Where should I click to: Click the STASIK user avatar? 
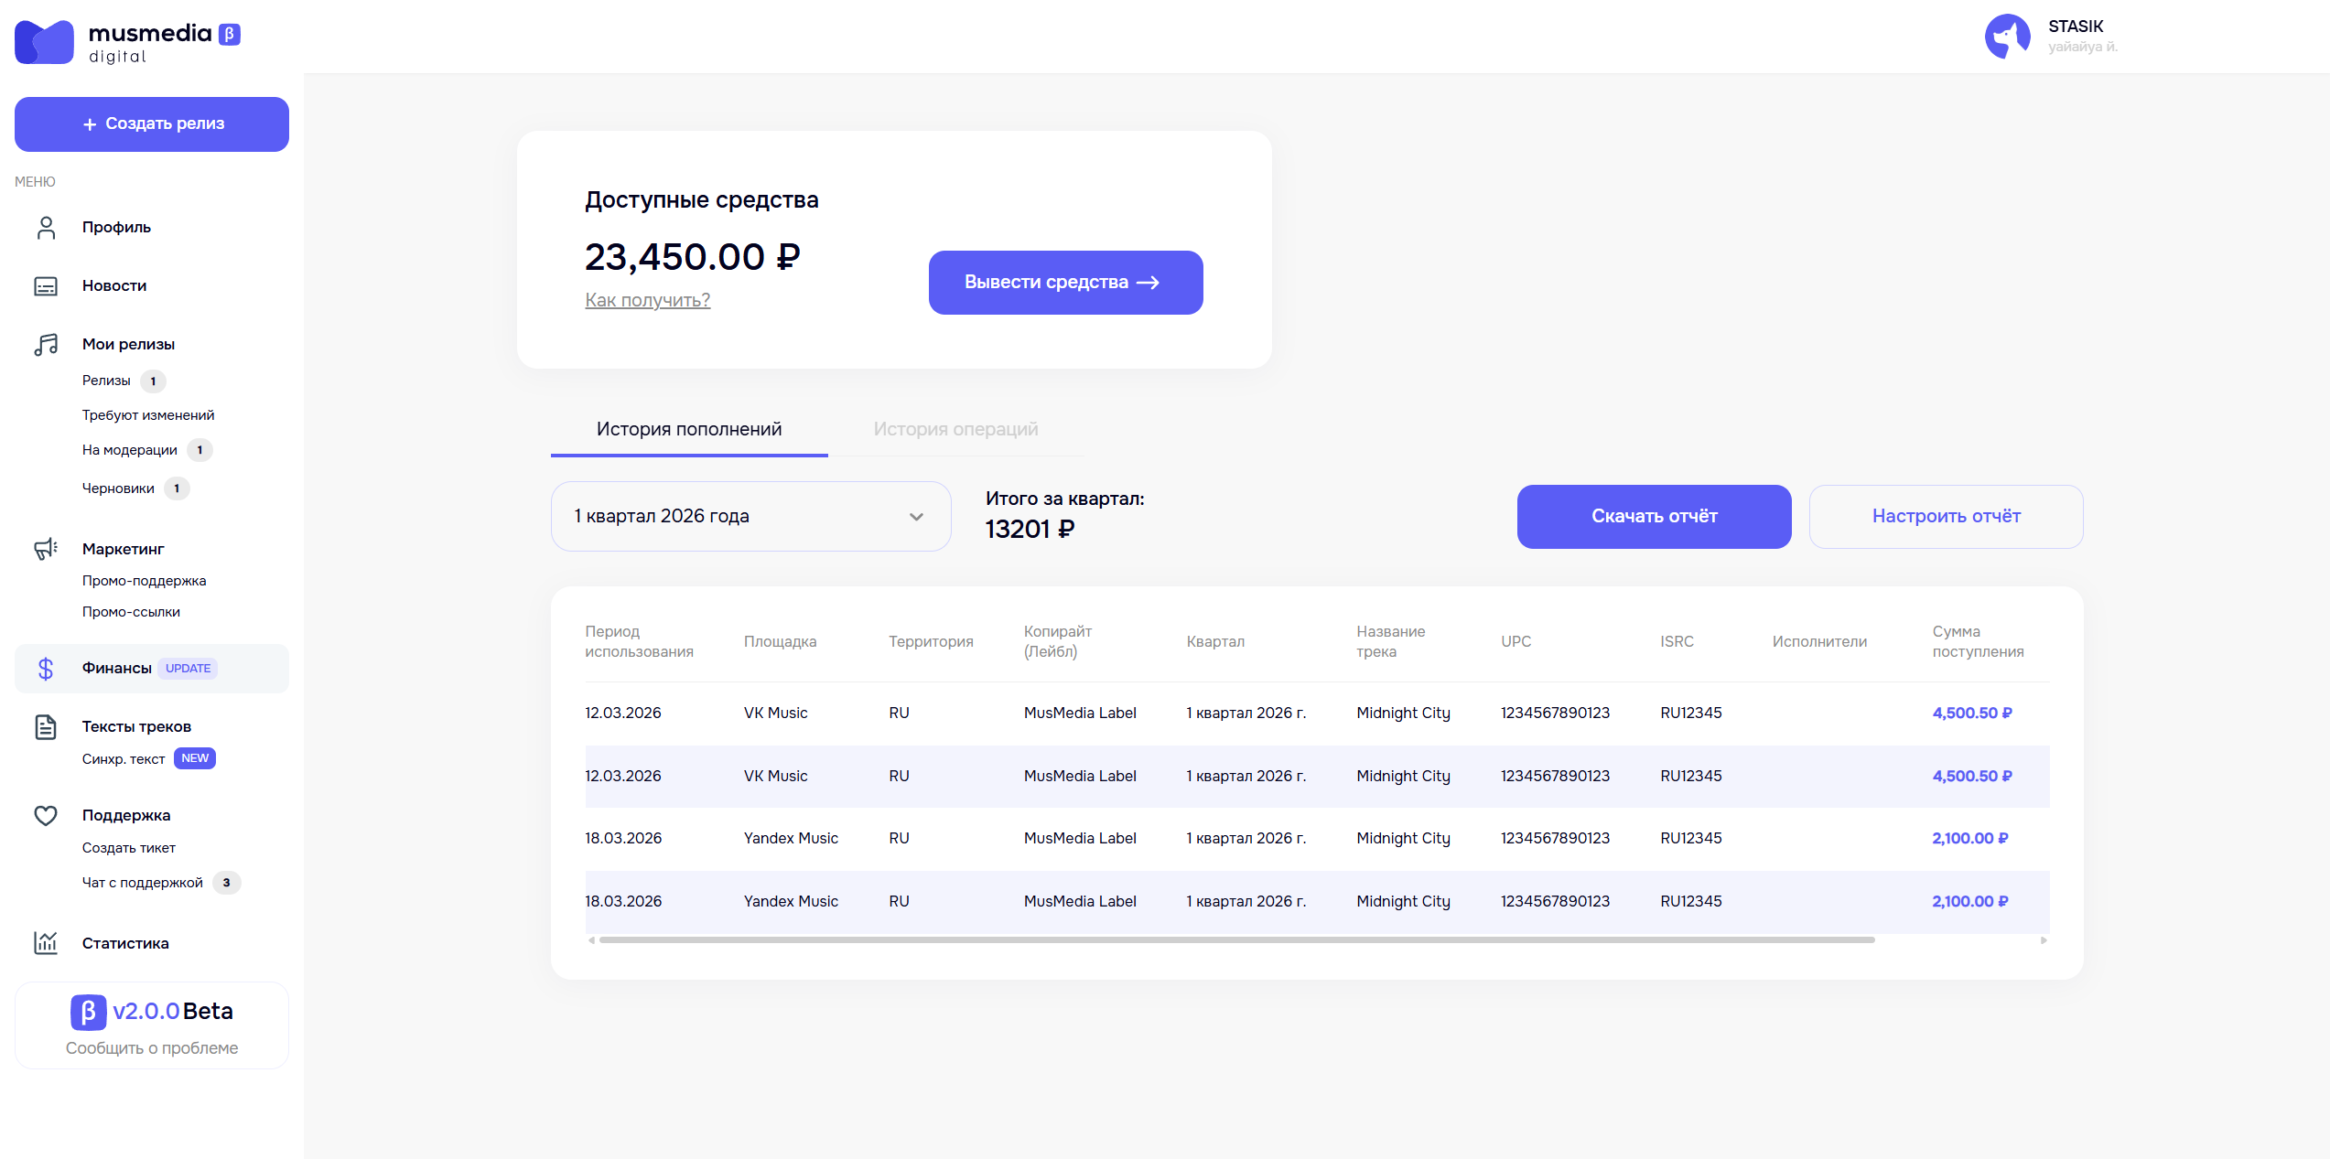[2008, 37]
